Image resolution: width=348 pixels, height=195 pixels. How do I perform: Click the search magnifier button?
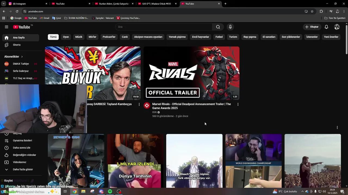click(218, 27)
